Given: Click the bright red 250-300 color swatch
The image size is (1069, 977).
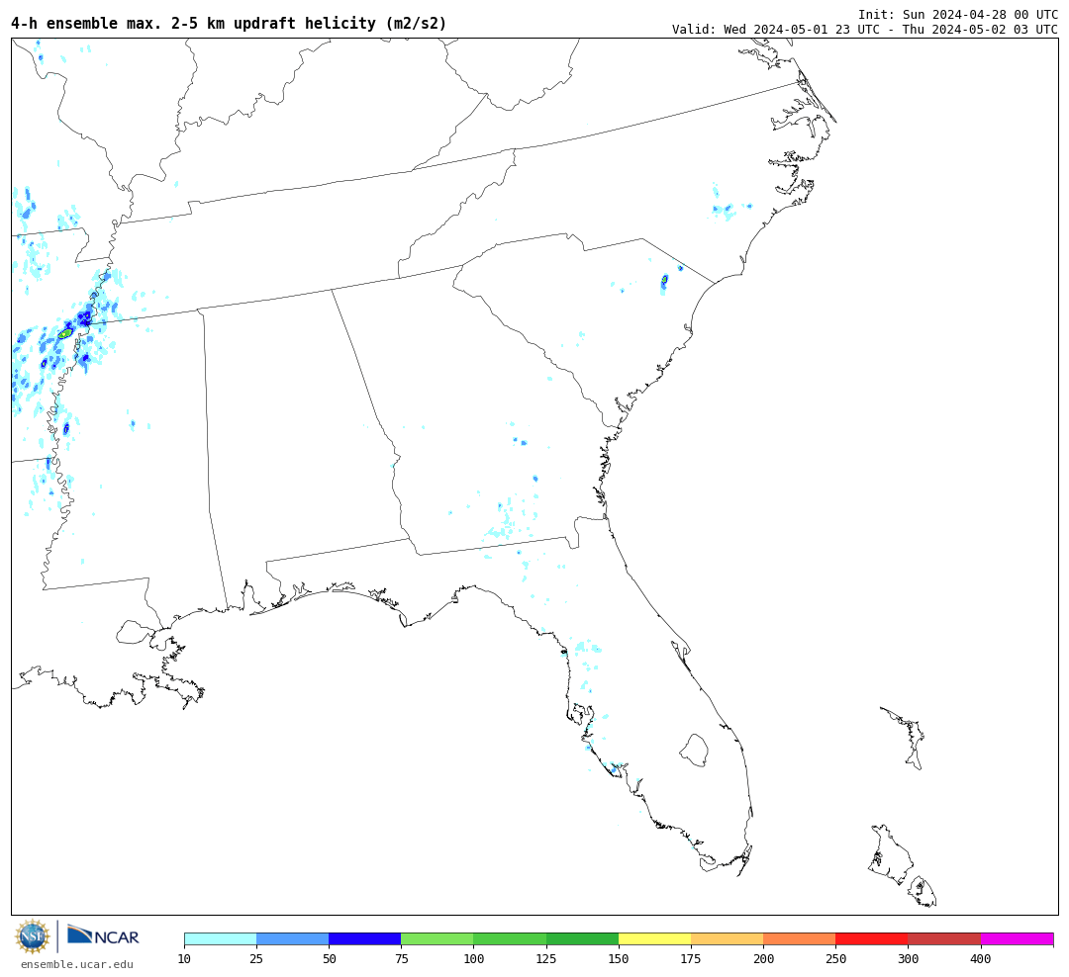Looking at the screenshot, I should [872, 939].
